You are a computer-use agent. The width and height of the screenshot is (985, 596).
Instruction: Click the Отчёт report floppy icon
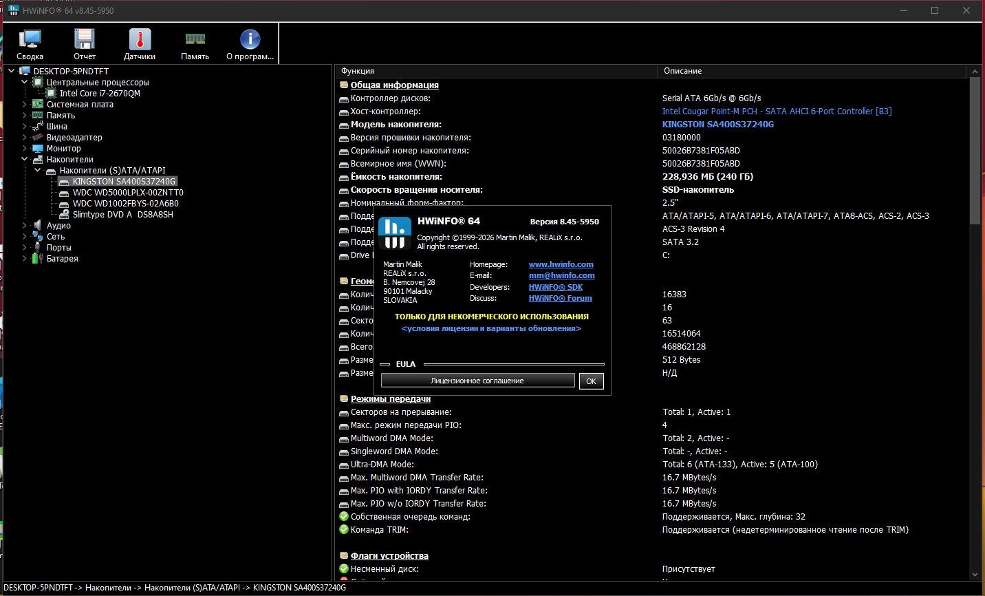(x=85, y=44)
